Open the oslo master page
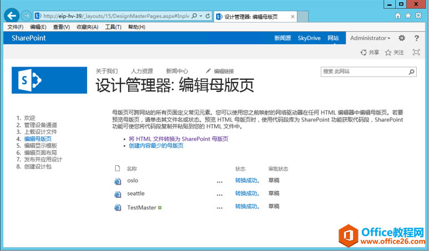Screen dimensions: 429x251 click(x=132, y=181)
